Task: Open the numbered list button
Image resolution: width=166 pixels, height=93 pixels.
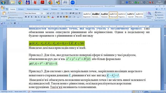Action: 63,13
